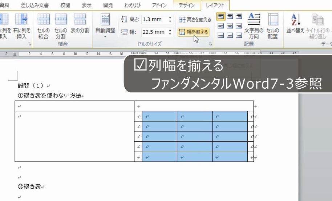Select the Align Center alignment icon

tap(230, 26)
